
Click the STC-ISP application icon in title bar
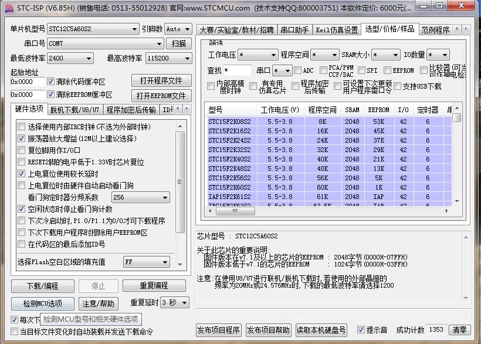(9, 8)
